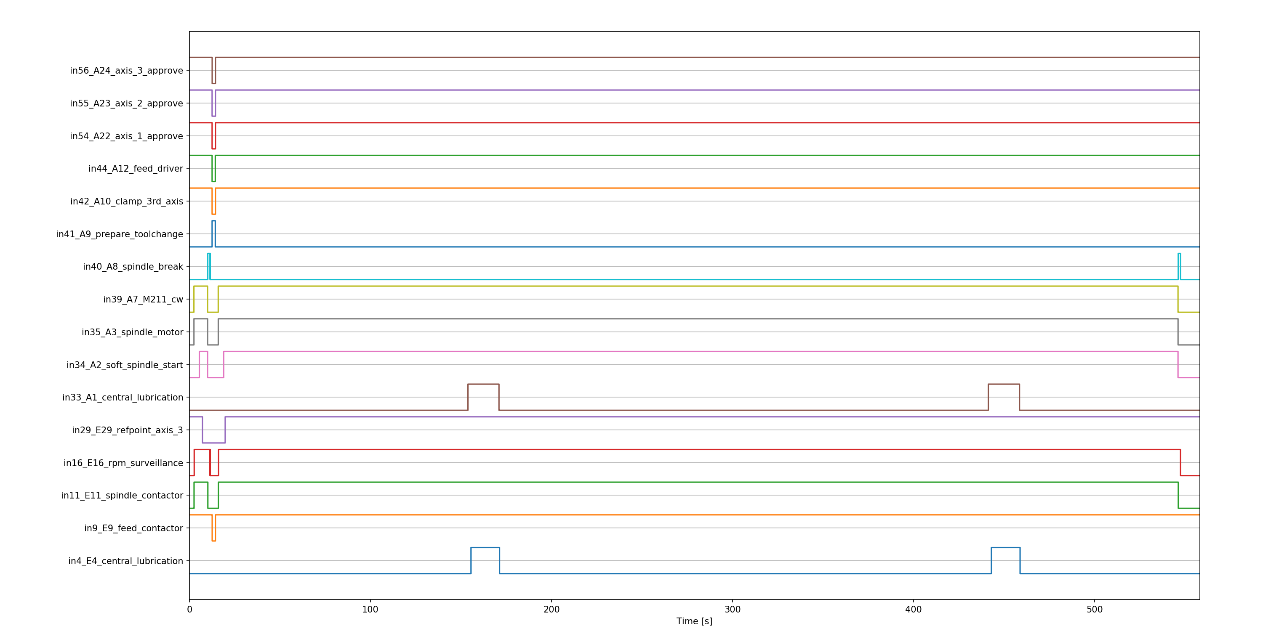Click the in41_A9_prepare_toolchange spike near 13 s
This screenshot has width=1263, height=631.
[x=214, y=234]
